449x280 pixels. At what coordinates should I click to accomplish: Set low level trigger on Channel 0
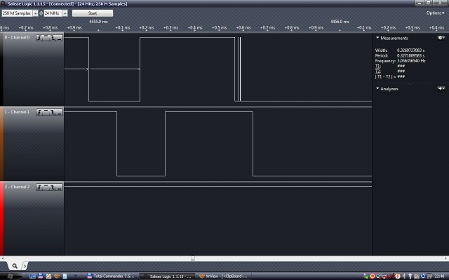59,38
